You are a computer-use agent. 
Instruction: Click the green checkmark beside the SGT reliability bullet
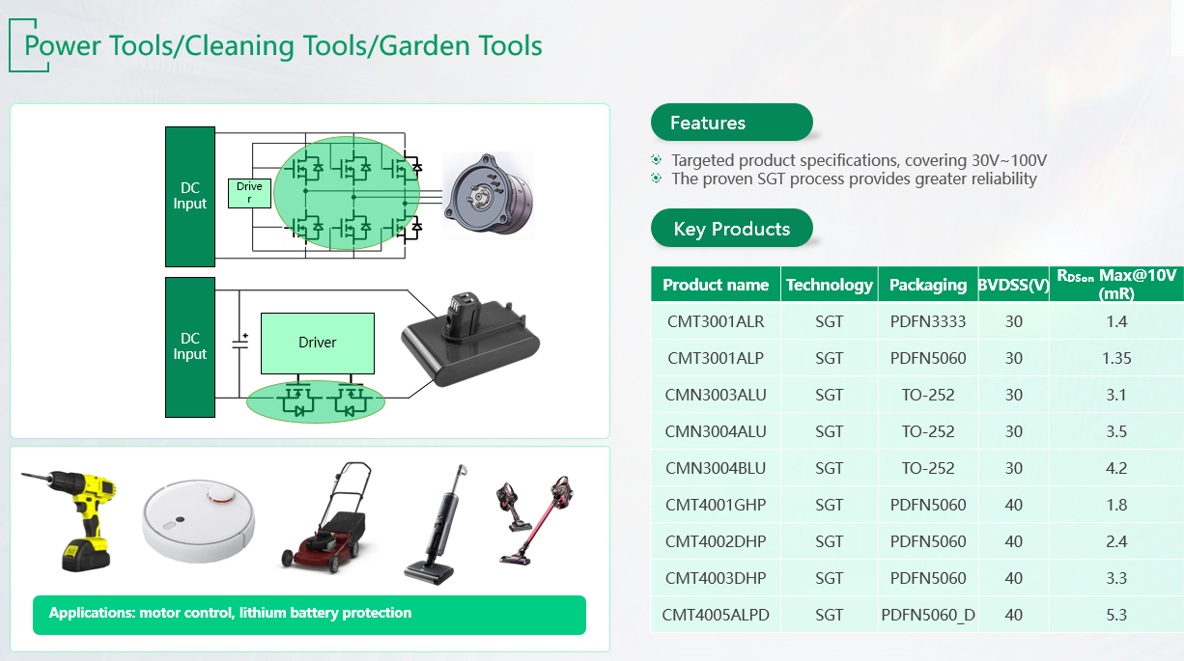[657, 179]
